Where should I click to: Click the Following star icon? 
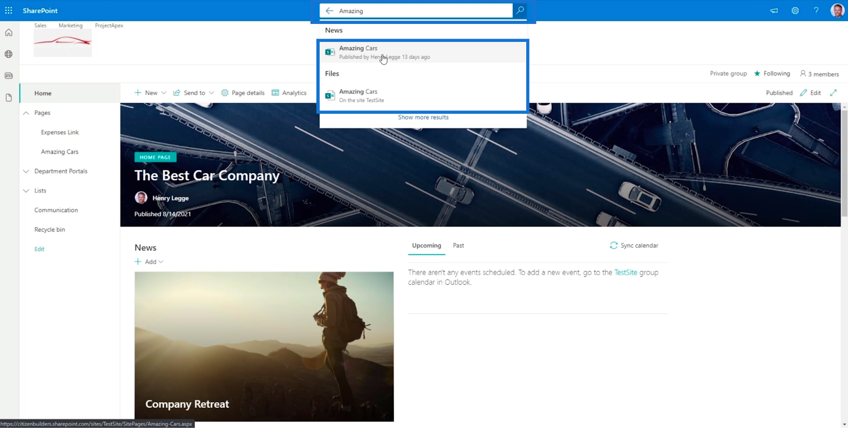coord(757,74)
